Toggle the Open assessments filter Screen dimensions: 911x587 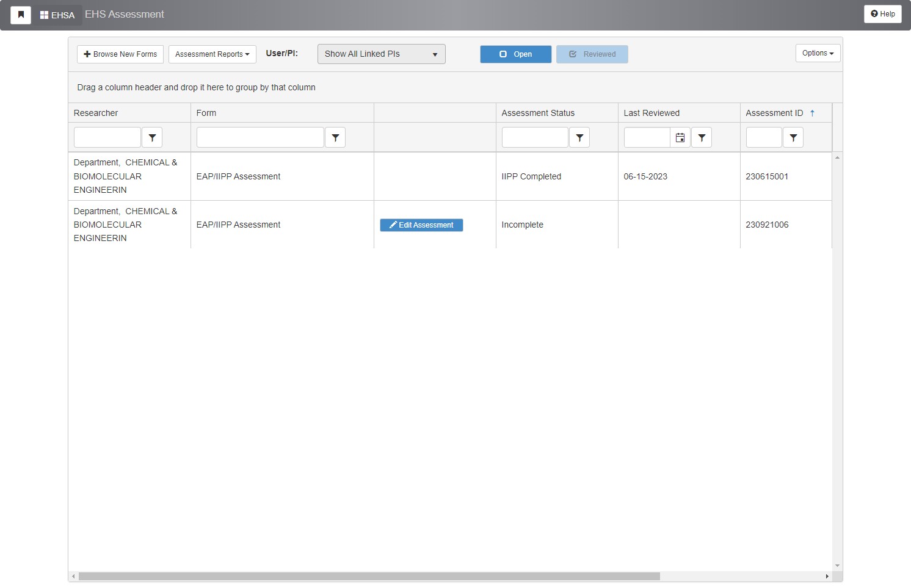(x=516, y=54)
